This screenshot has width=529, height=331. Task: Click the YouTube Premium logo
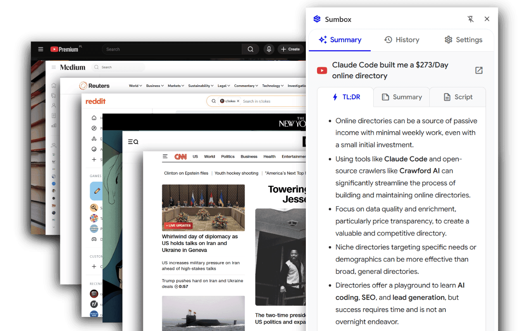click(x=66, y=49)
